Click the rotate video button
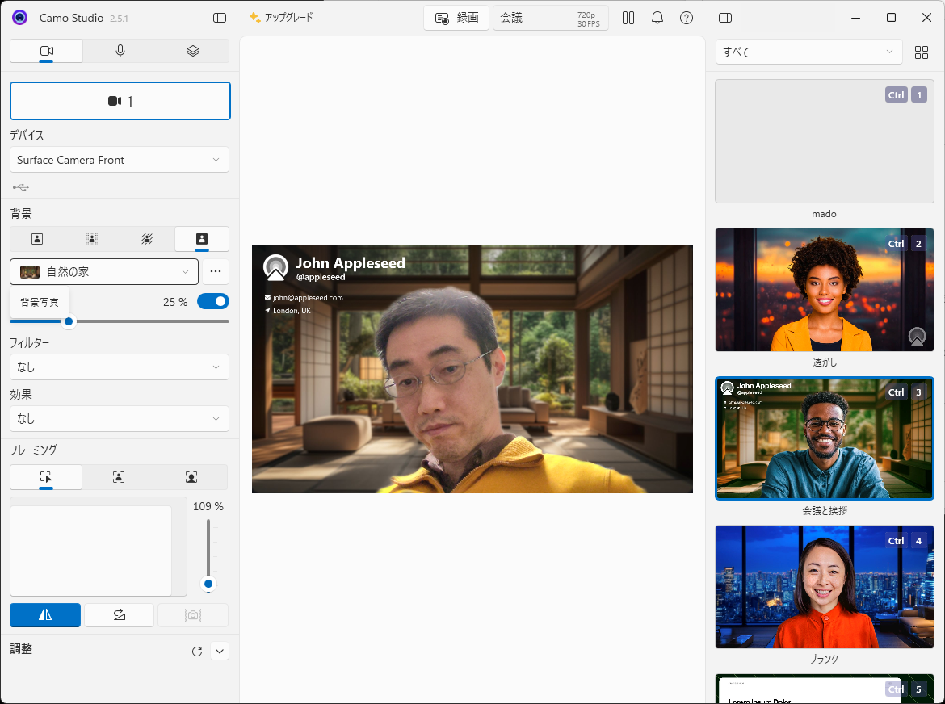The height and width of the screenshot is (704, 945). pos(119,615)
